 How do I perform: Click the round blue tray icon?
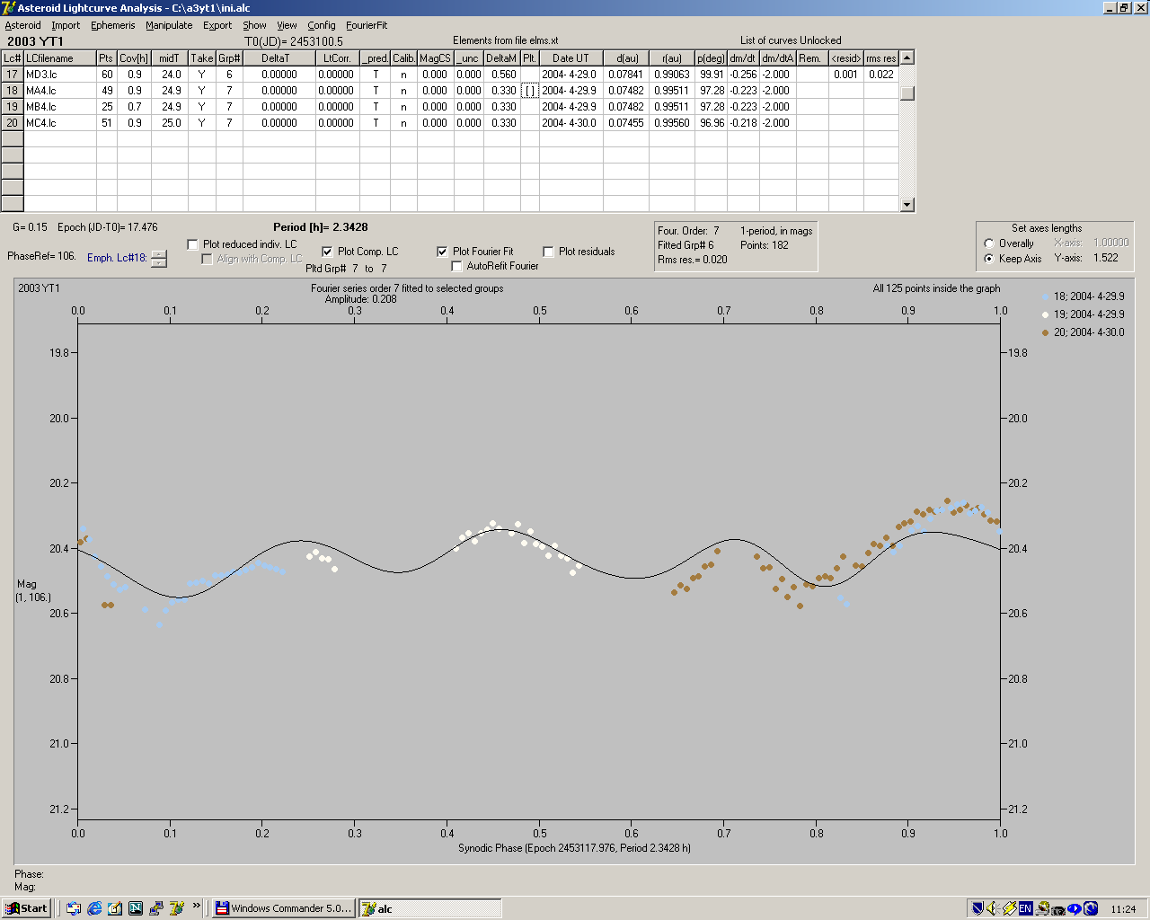[1090, 908]
